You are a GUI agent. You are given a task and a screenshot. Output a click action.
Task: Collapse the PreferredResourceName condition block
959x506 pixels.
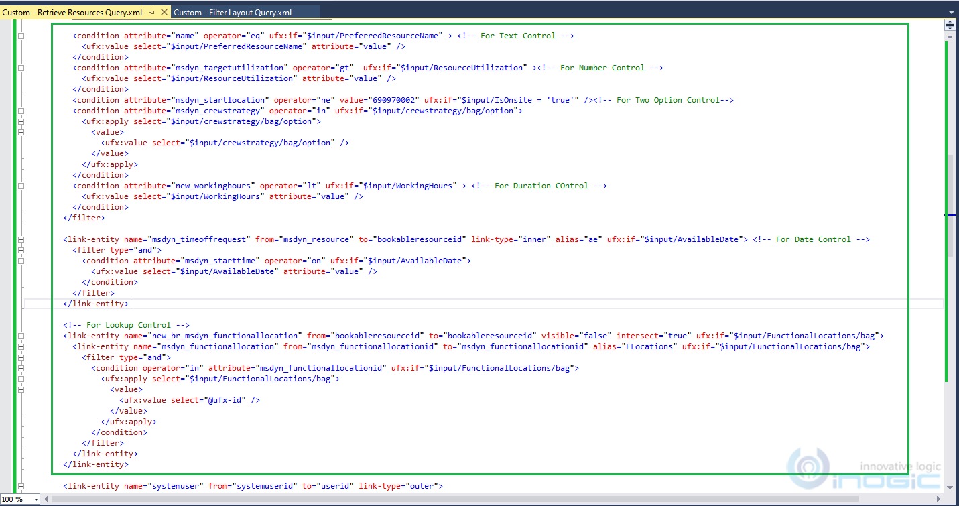21,35
